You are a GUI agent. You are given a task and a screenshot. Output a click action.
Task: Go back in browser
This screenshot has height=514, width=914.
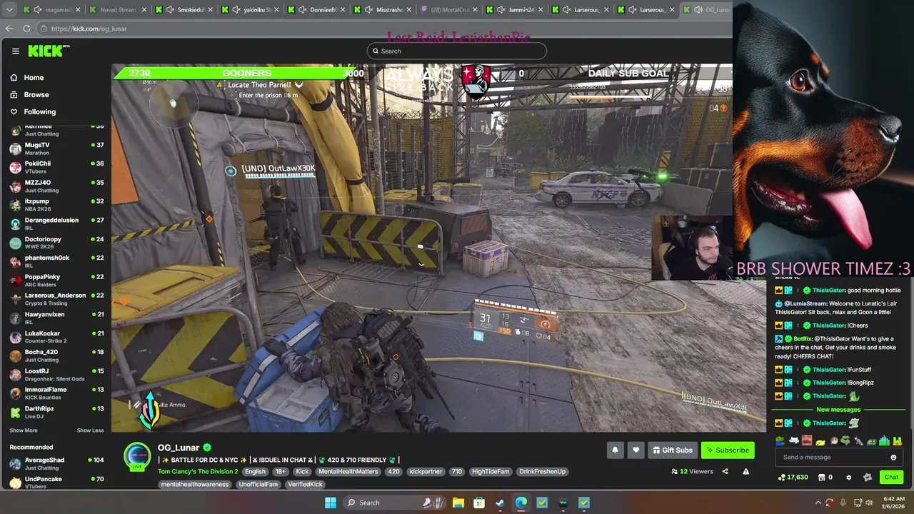[9, 29]
